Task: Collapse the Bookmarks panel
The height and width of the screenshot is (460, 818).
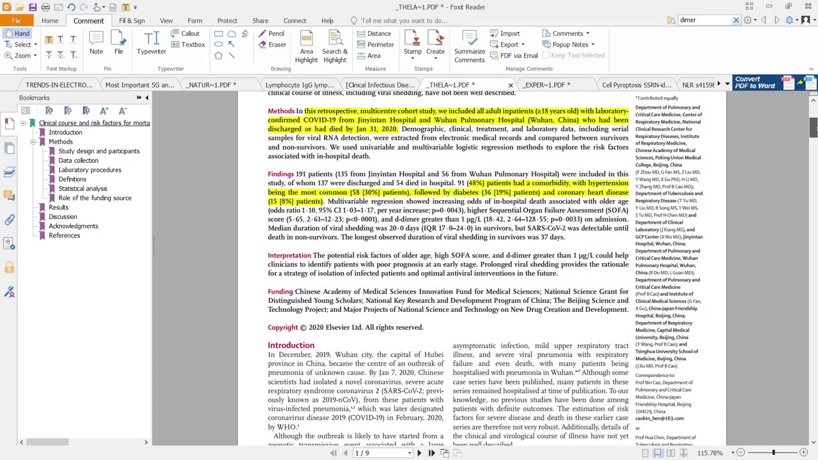Action: pyautogui.click(x=146, y=98)
